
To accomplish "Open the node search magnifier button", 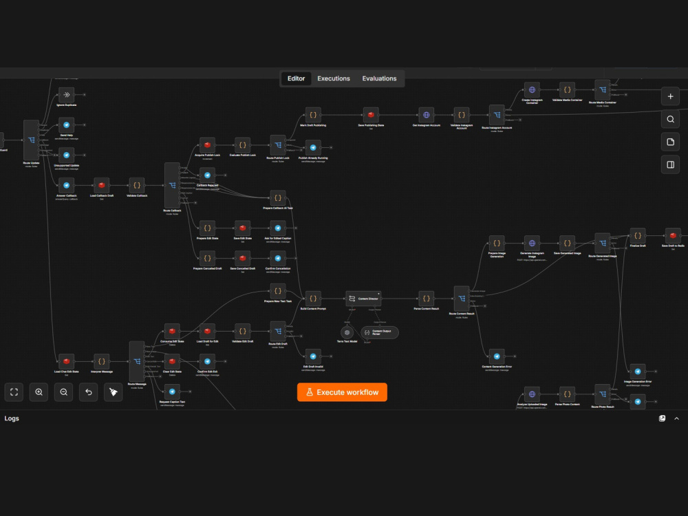I will (670, 119).
